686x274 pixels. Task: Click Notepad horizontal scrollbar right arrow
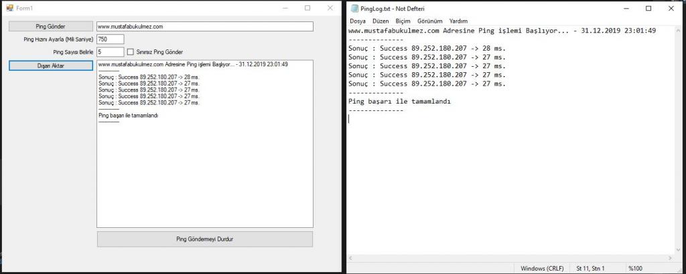coord(671,258)
